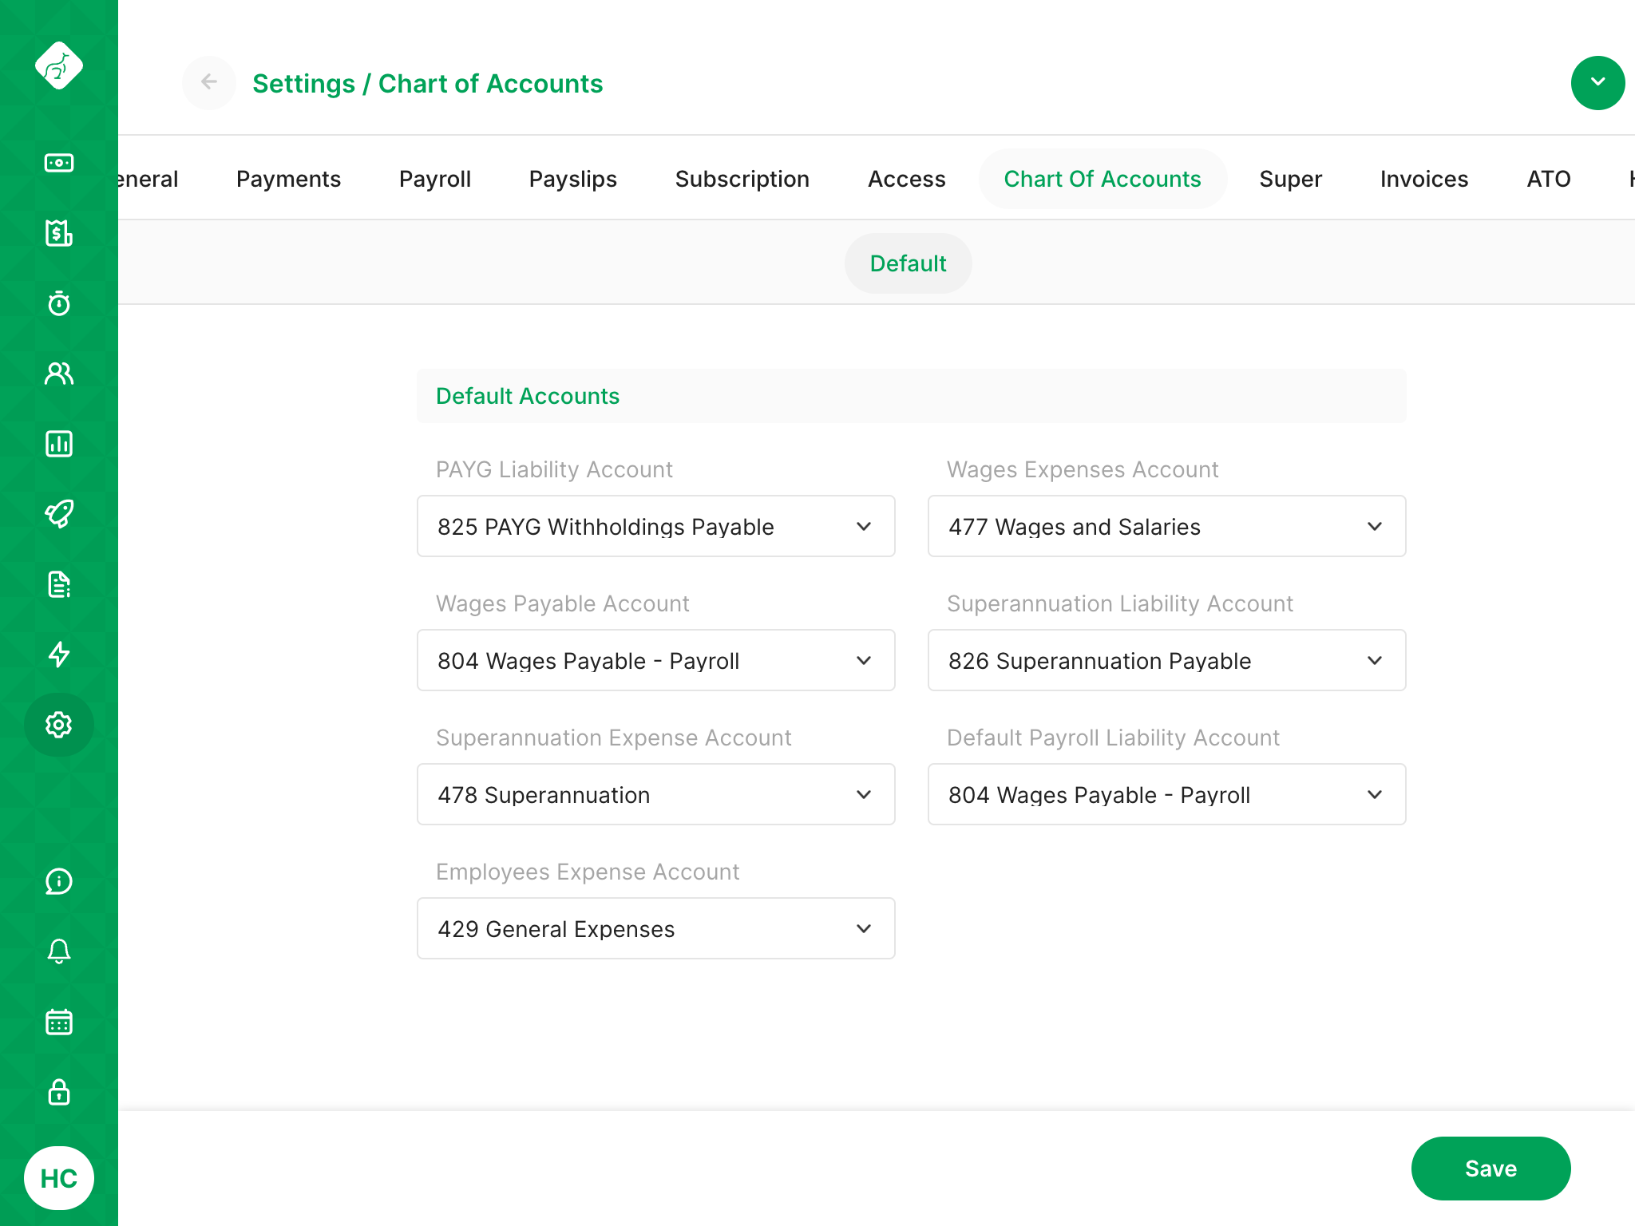Click the Save button
Viewport: 1635px width, 1226px height.
(x=1490, y=1169)
